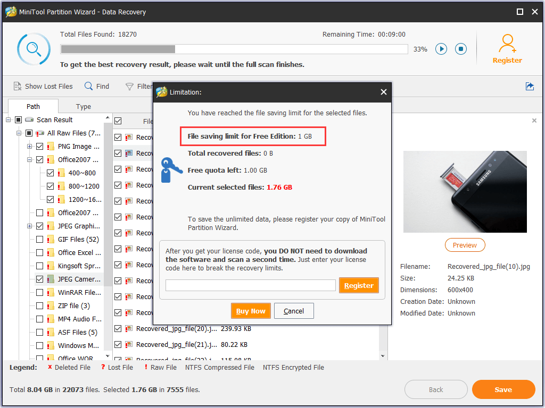The width and height of the screenshot is (545, 408).
Task: Click the scan progress bar
Action: 234,49
